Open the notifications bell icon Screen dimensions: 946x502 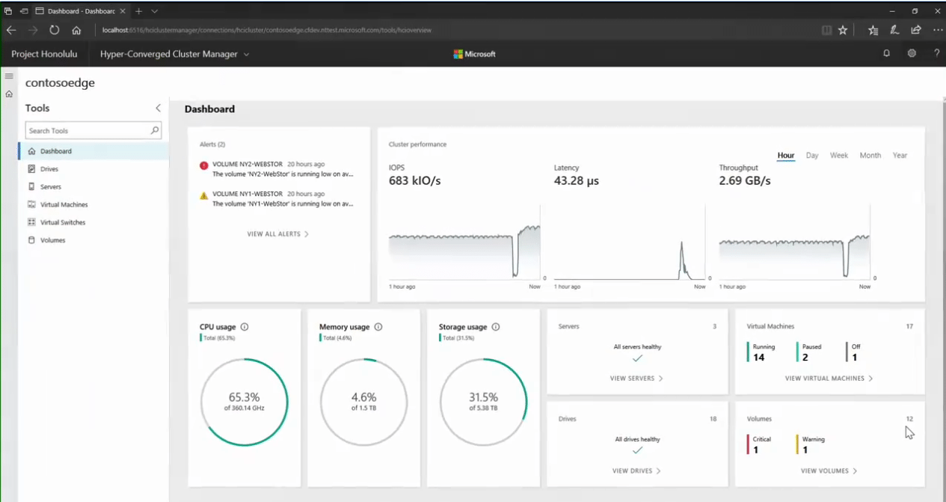click(887, 54)
